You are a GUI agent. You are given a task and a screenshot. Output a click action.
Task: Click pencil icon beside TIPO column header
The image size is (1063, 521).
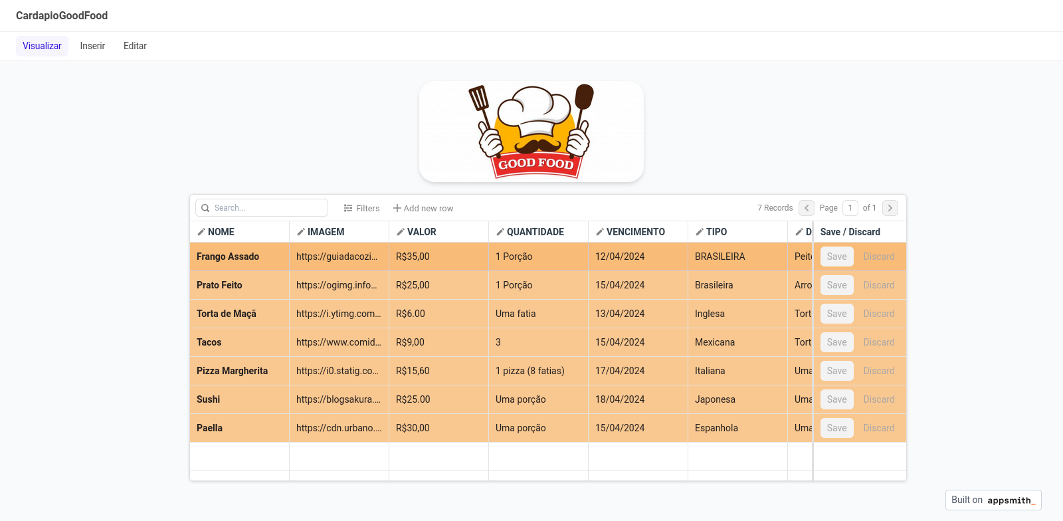(700, 232)
